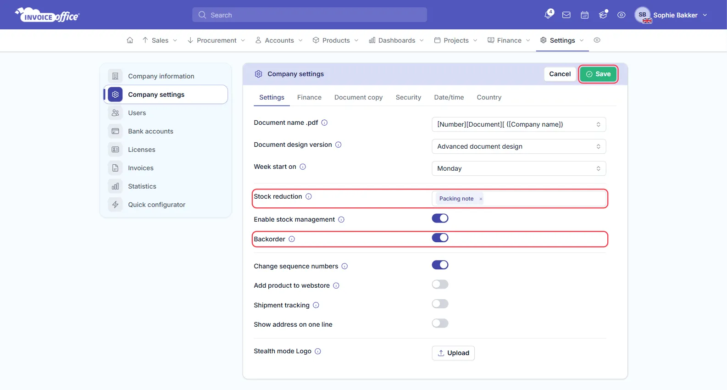This screenshot has width=727, height=390.
Task: Click the eye icon in top header
Action: (622, 15)
